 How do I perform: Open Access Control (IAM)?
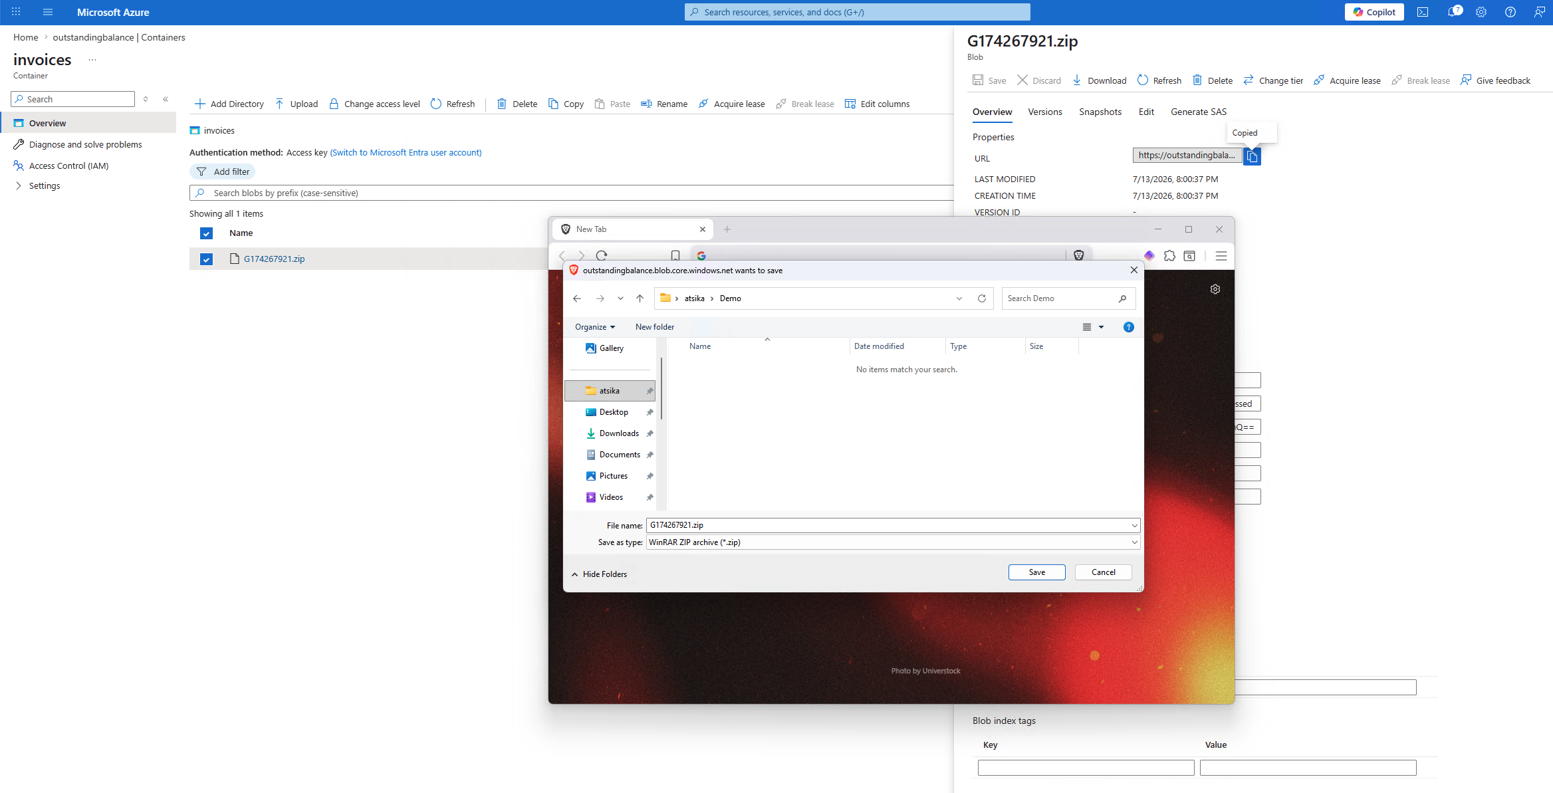(68, 166)
